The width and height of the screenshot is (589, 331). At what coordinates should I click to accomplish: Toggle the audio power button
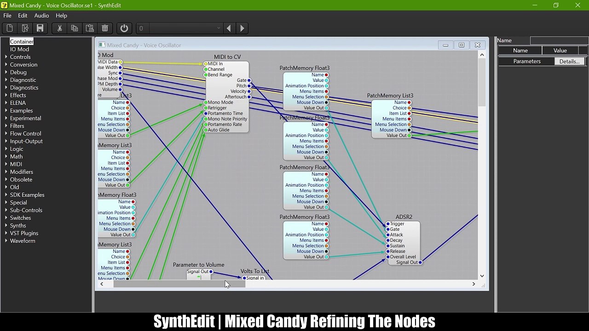(124, 29)
